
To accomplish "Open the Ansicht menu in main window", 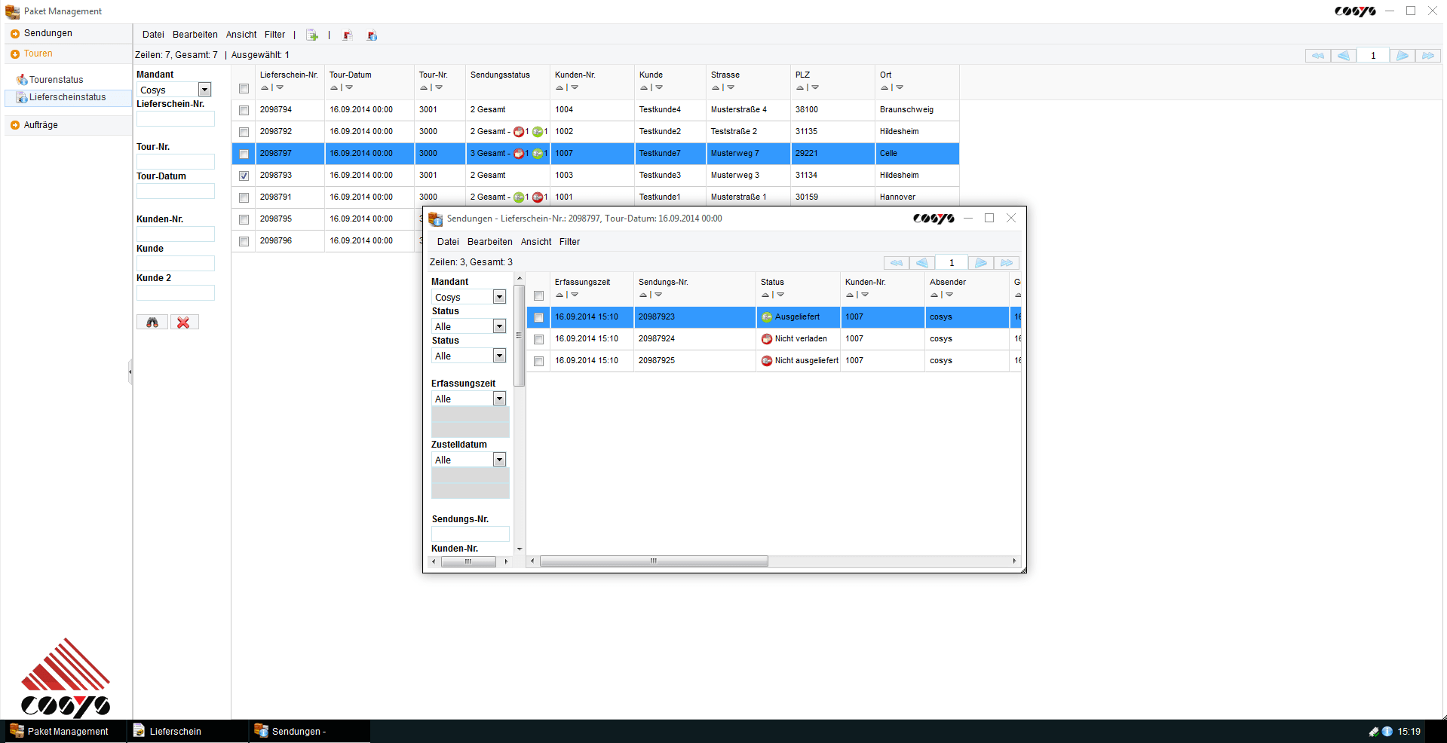I will click(x=241, y=35).
